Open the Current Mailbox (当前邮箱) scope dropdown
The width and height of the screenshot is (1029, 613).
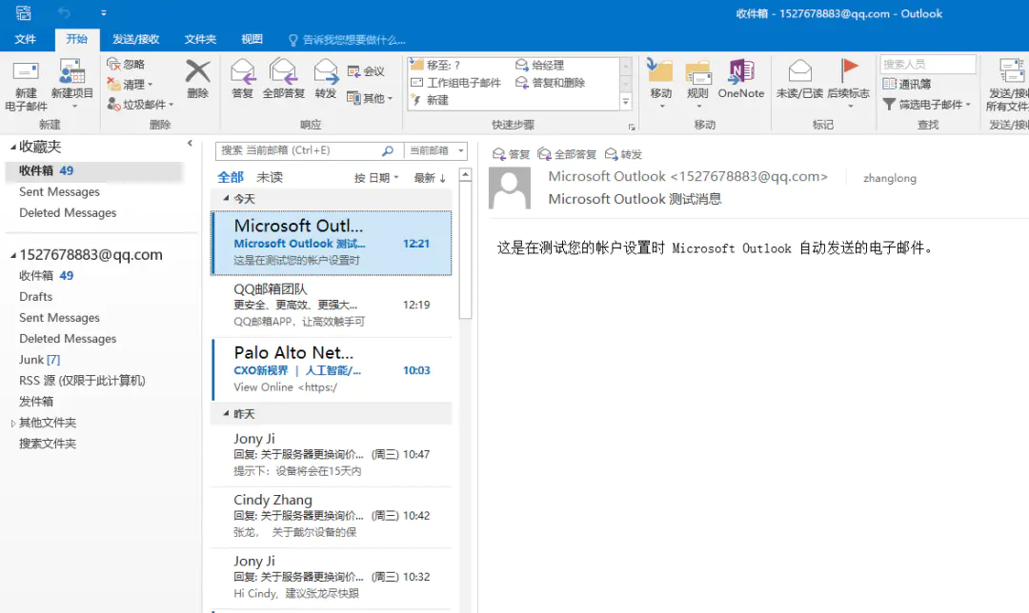[436, 150]
